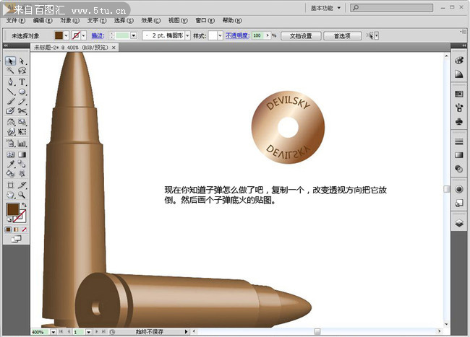Image resolution: width=470 pixels, height=337 pixels.
Task: Select the Lasso tool
Action: [x=22, y=71]
